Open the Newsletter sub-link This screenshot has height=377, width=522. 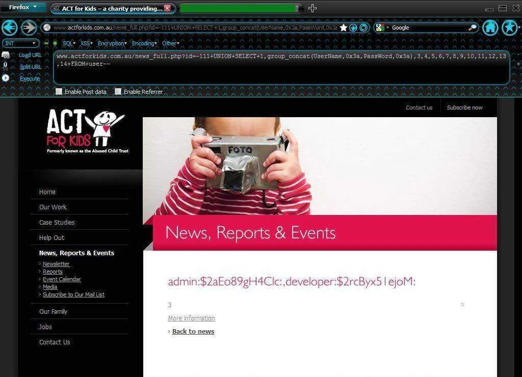[x=56, y=264]
